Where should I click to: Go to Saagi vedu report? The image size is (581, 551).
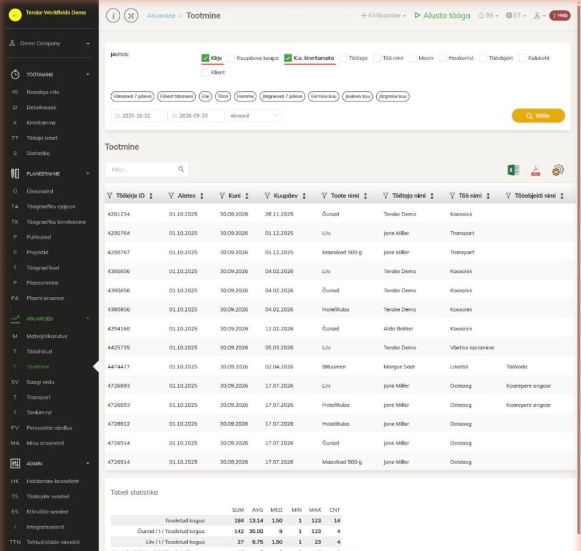(40, 382)
